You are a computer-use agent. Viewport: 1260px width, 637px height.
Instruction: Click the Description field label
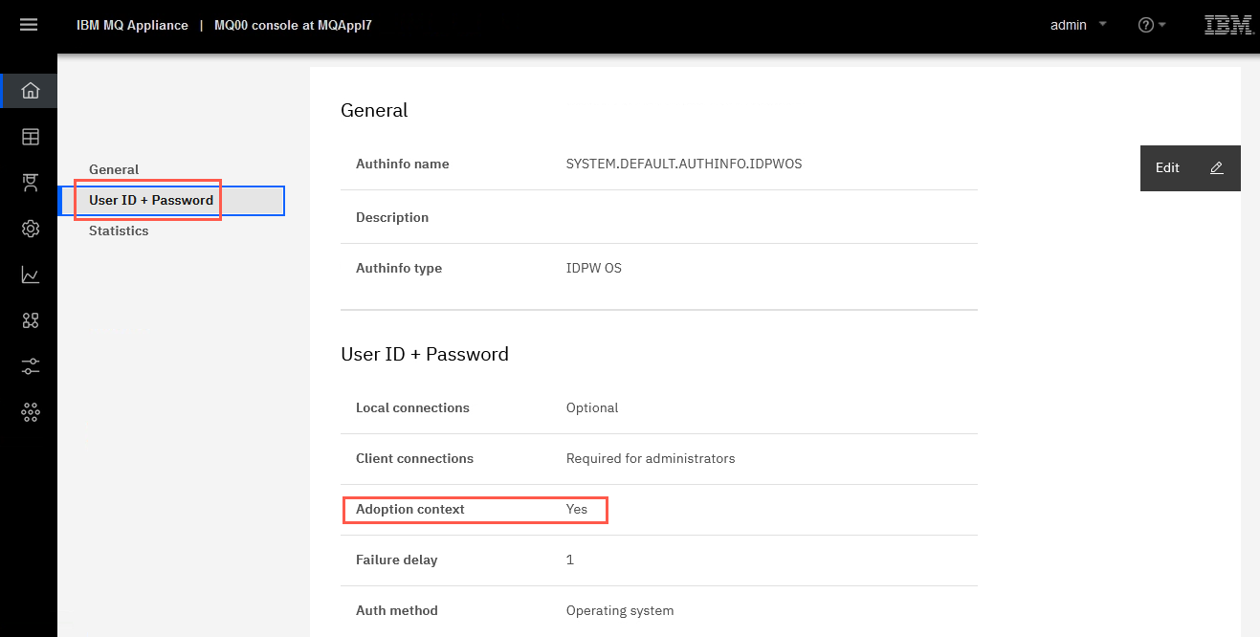392,217
